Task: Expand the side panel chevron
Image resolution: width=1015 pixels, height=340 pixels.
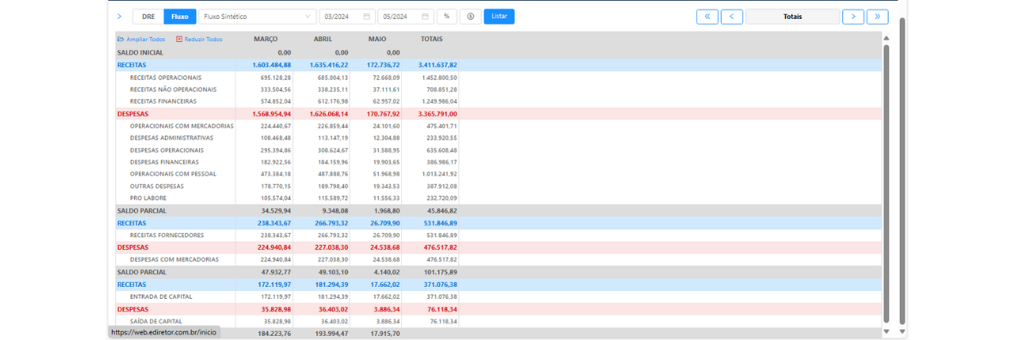Action: point(119,16)
